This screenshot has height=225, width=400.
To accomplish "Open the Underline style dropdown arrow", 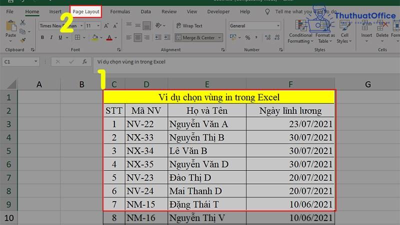I will tap(67, 38).
